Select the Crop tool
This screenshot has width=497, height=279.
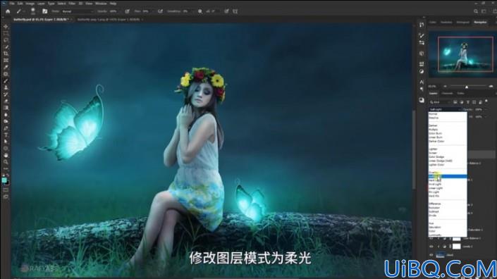click(6, 54)
